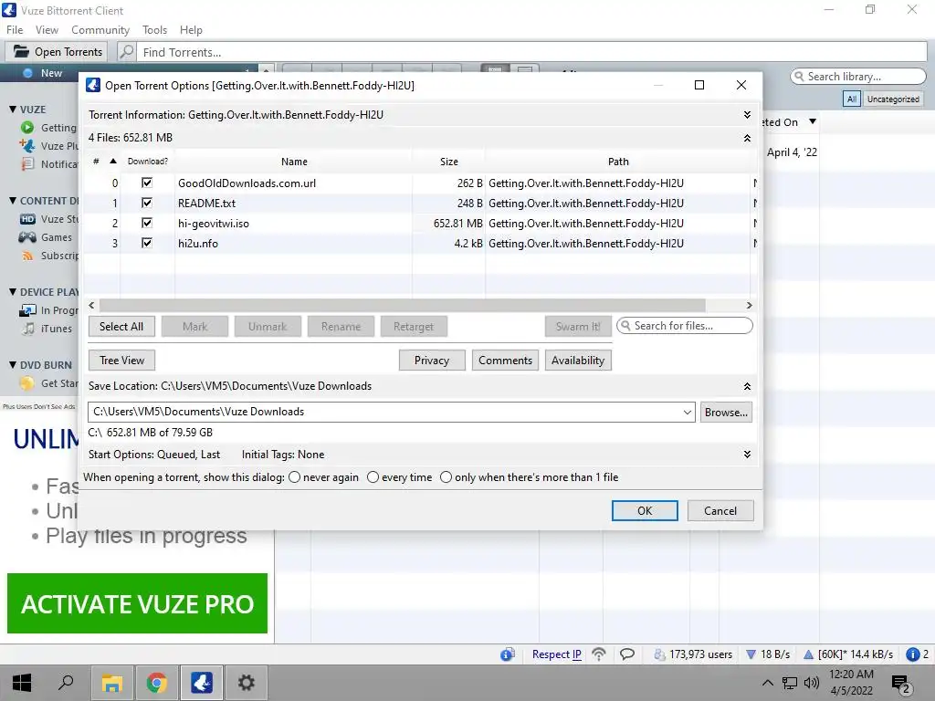Cancel the Open Torrent Options dialog

[720, 511]
